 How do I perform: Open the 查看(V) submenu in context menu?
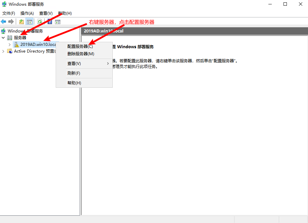74,63
